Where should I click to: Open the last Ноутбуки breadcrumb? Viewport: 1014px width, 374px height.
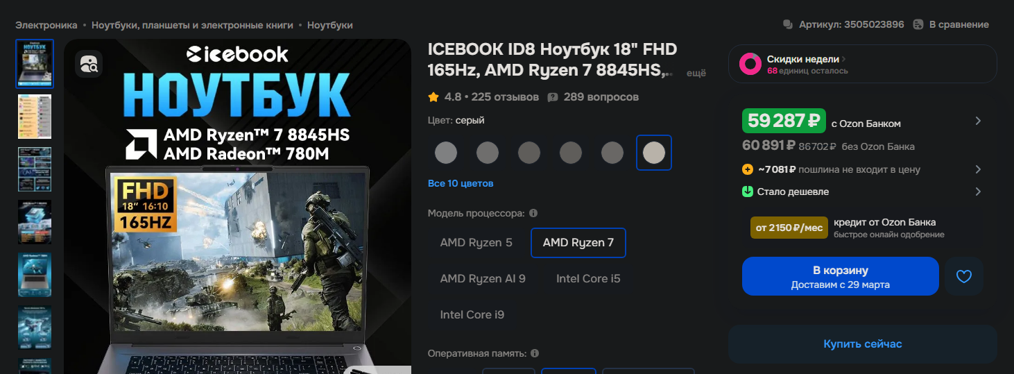tap(330, 25)
